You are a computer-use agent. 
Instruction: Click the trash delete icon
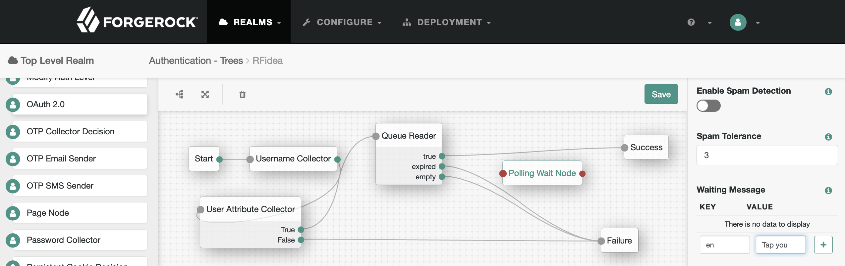[x=243, y=94]
